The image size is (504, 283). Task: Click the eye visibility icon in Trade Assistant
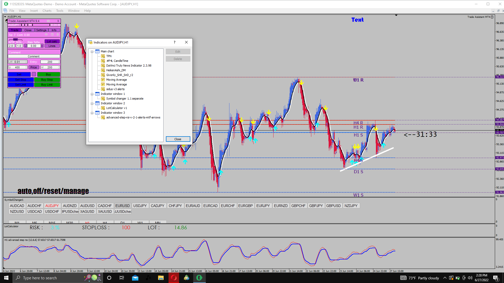pos(46,34)
